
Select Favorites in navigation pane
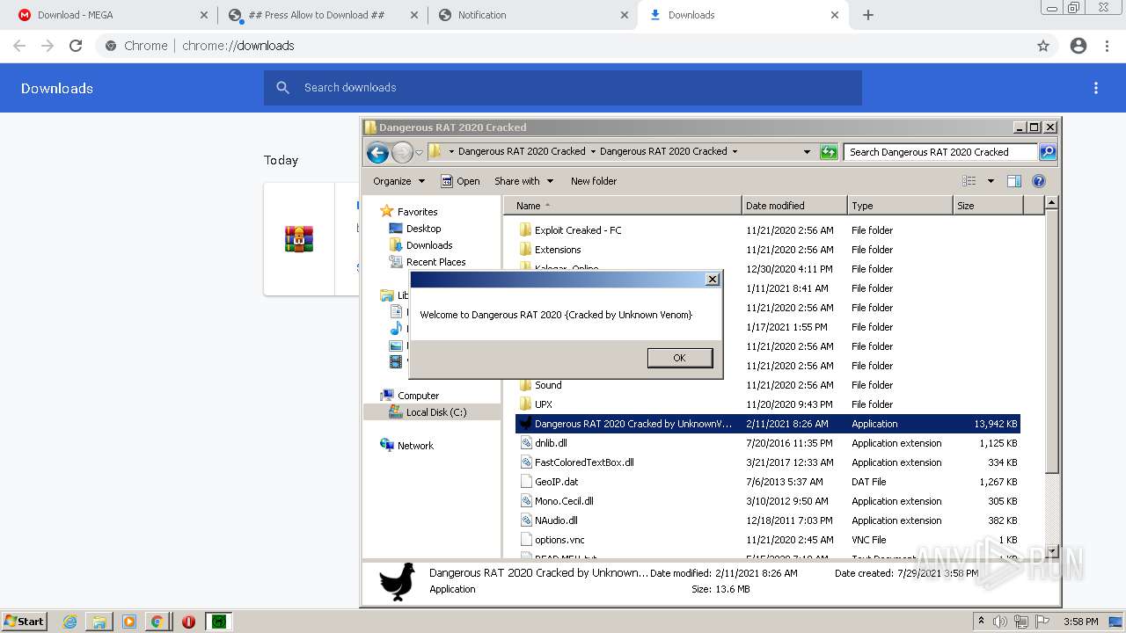(x=417, y=212)
